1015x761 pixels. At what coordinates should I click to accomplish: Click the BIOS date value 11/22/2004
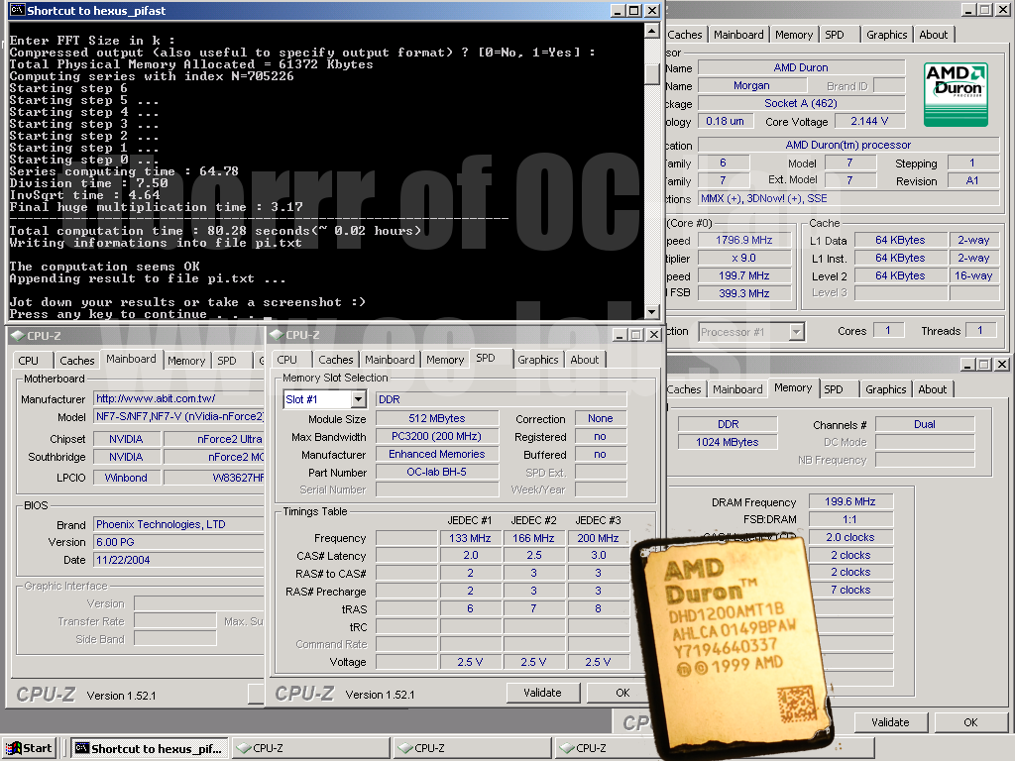tap(179, 560)
